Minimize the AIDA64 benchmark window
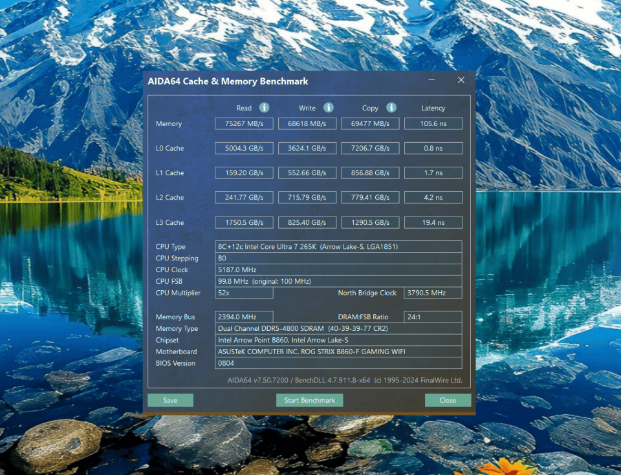The width and height of the screenshot is (621, 475). pyautogui.click(x=431, y=80)
